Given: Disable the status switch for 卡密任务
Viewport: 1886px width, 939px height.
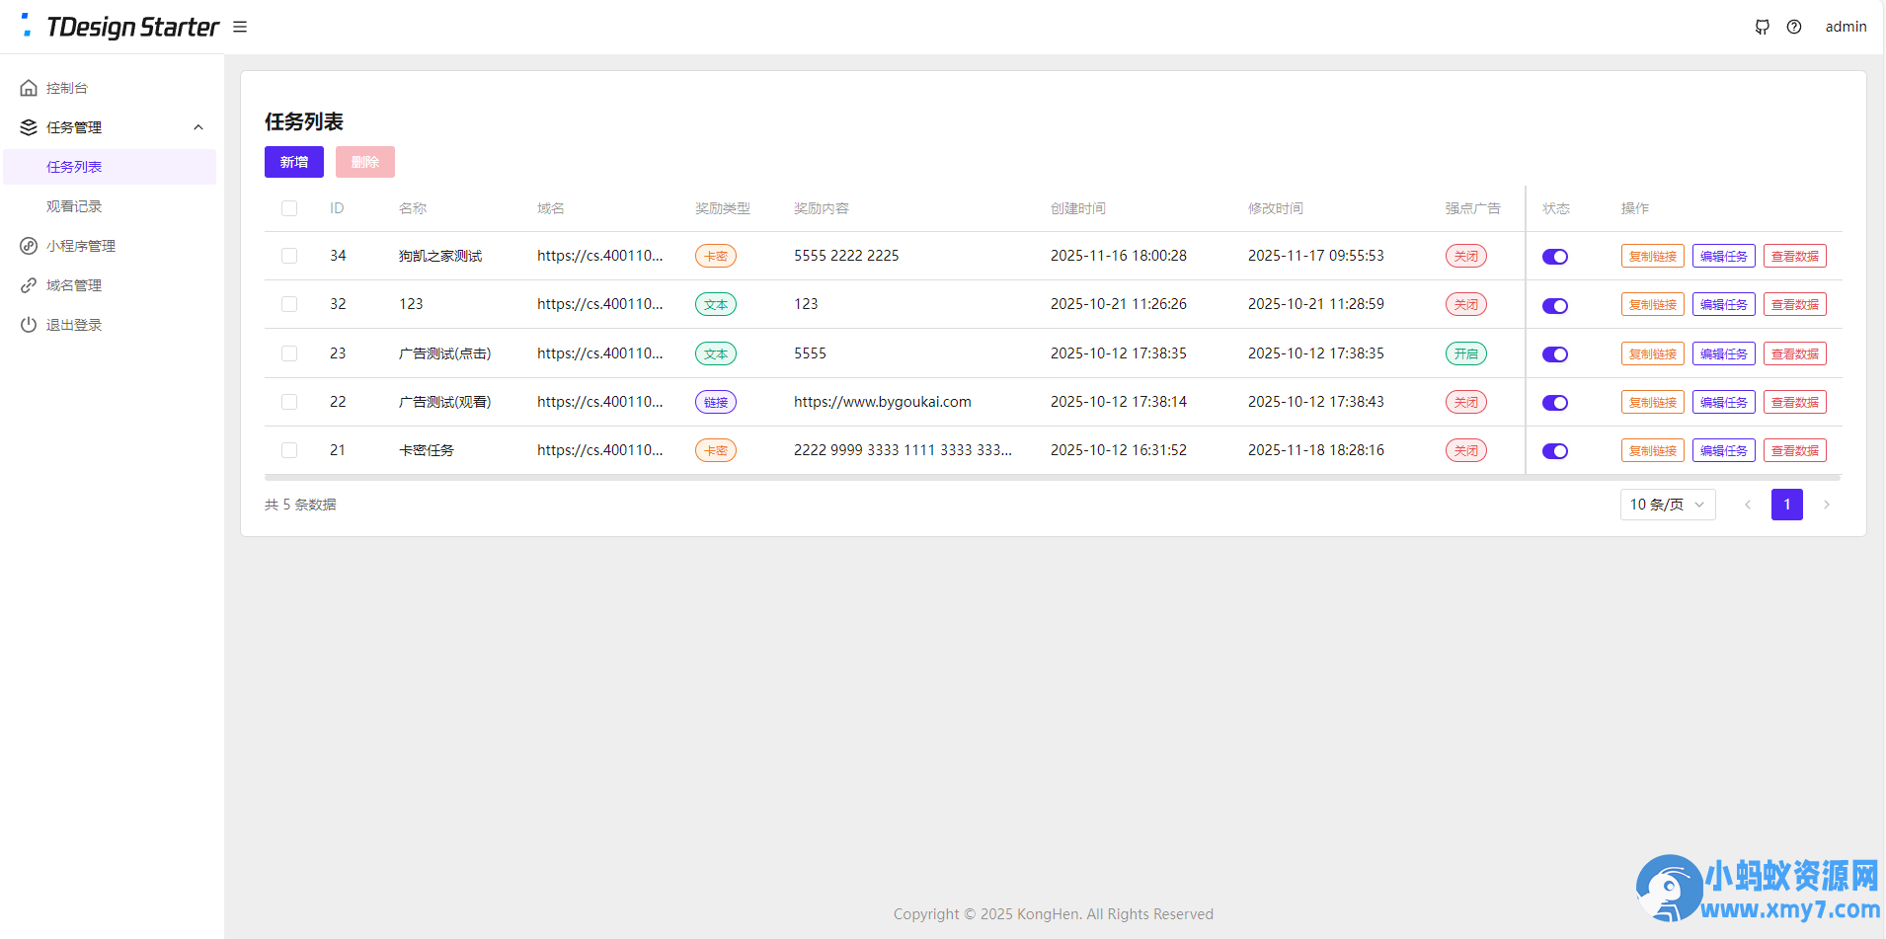Looking at the screenshot, I should pyautogui.click(x=1554, y=451).
